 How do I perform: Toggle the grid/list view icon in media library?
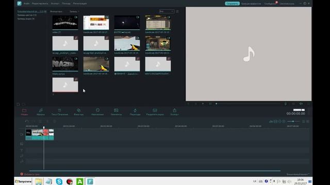[177, 11]
